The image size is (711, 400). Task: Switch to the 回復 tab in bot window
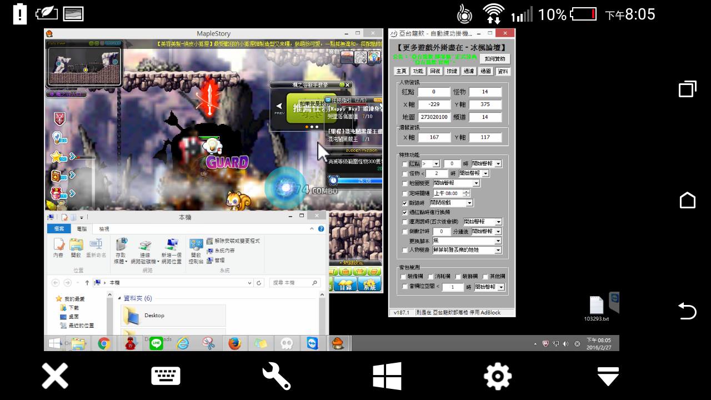click(435, 71)
